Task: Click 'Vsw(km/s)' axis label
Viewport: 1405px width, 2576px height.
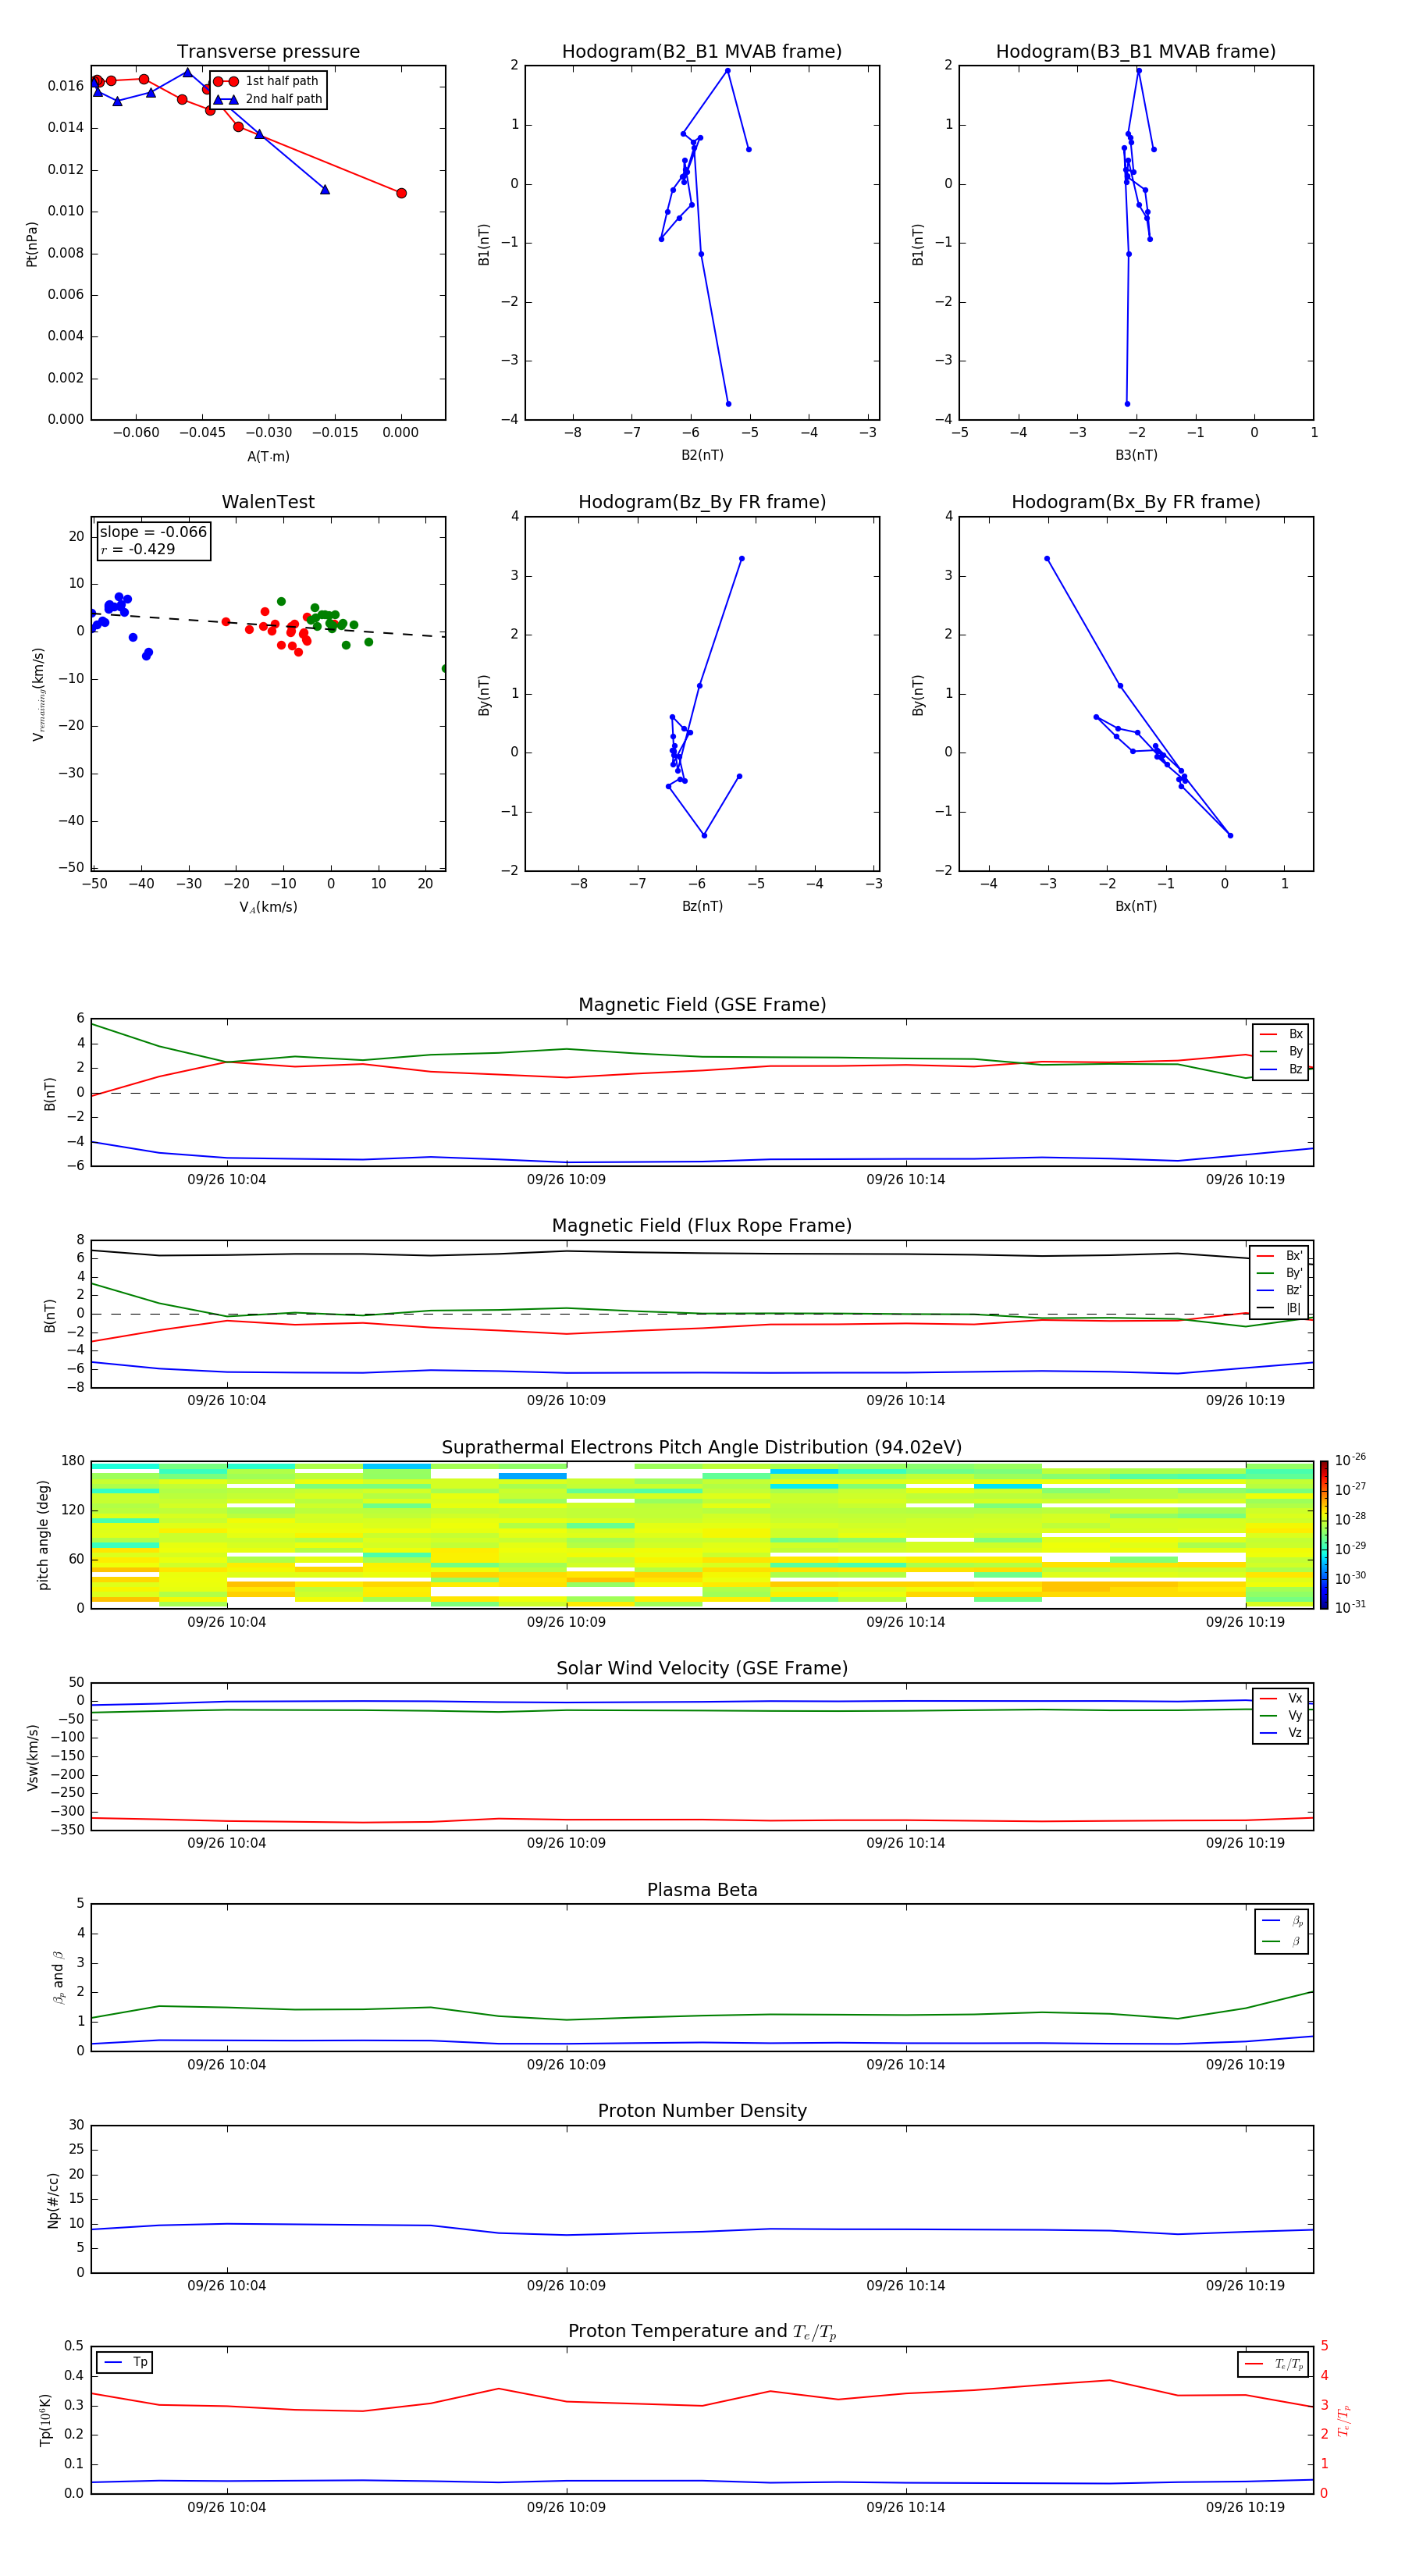Action: click(x=32, y=1757)
